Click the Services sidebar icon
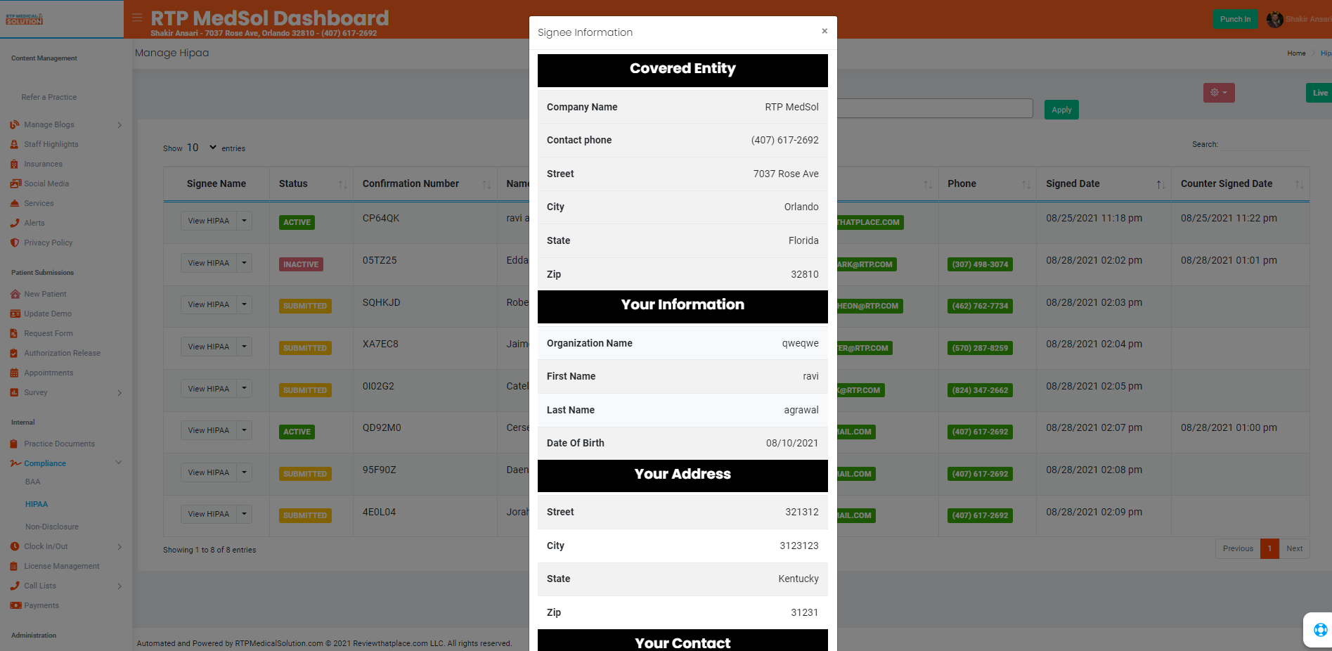This screenshot has width=1332, height=651. point(15,203)
